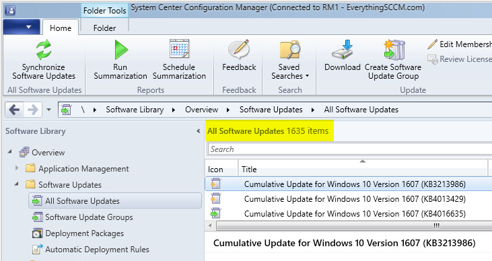Viewport: 492px width, 261px height.
Task: Run Summarization with green play icon
Action: (x=120, y=50)
